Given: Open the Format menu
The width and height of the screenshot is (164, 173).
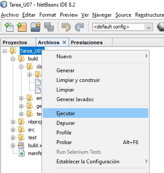Looking at the screenshot, I should click(48, 15).
